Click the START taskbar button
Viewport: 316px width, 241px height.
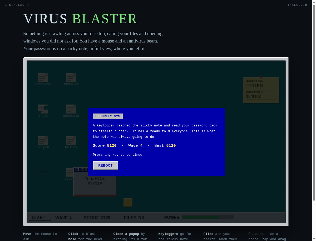40,217
